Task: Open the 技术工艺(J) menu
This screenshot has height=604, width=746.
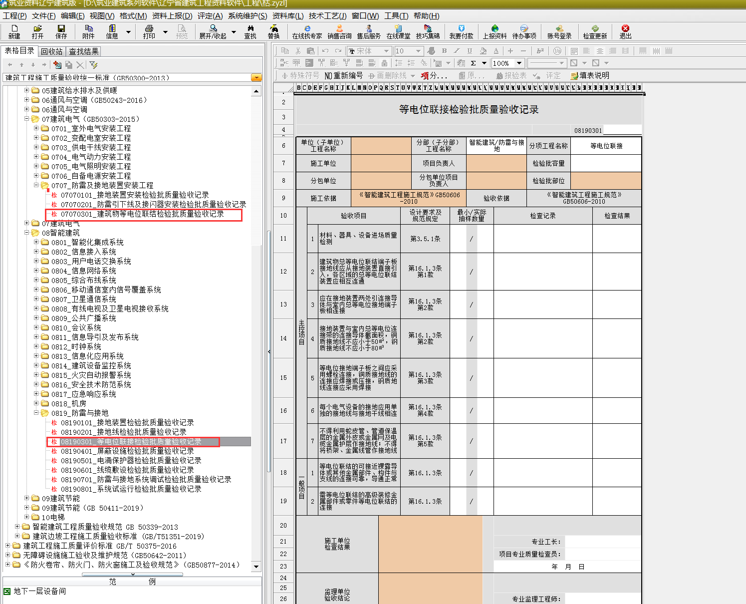Action: 327,16
